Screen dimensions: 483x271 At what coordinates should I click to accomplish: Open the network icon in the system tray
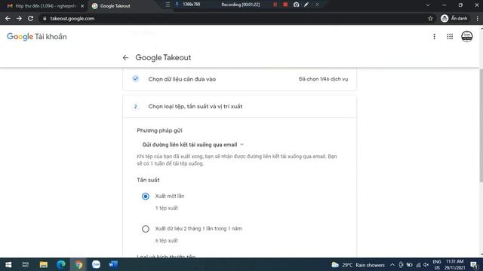pos(418,265)
